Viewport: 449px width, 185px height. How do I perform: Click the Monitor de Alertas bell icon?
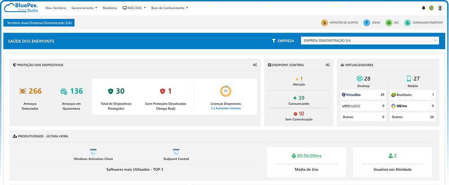click(x=325, y=23)
